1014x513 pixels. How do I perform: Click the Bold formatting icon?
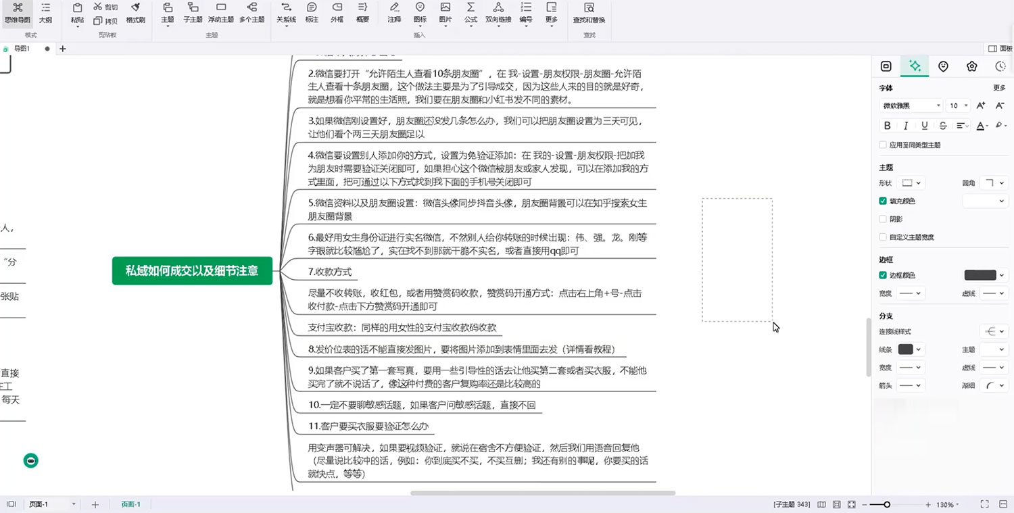pyautogui.click(x=887, y=126)
